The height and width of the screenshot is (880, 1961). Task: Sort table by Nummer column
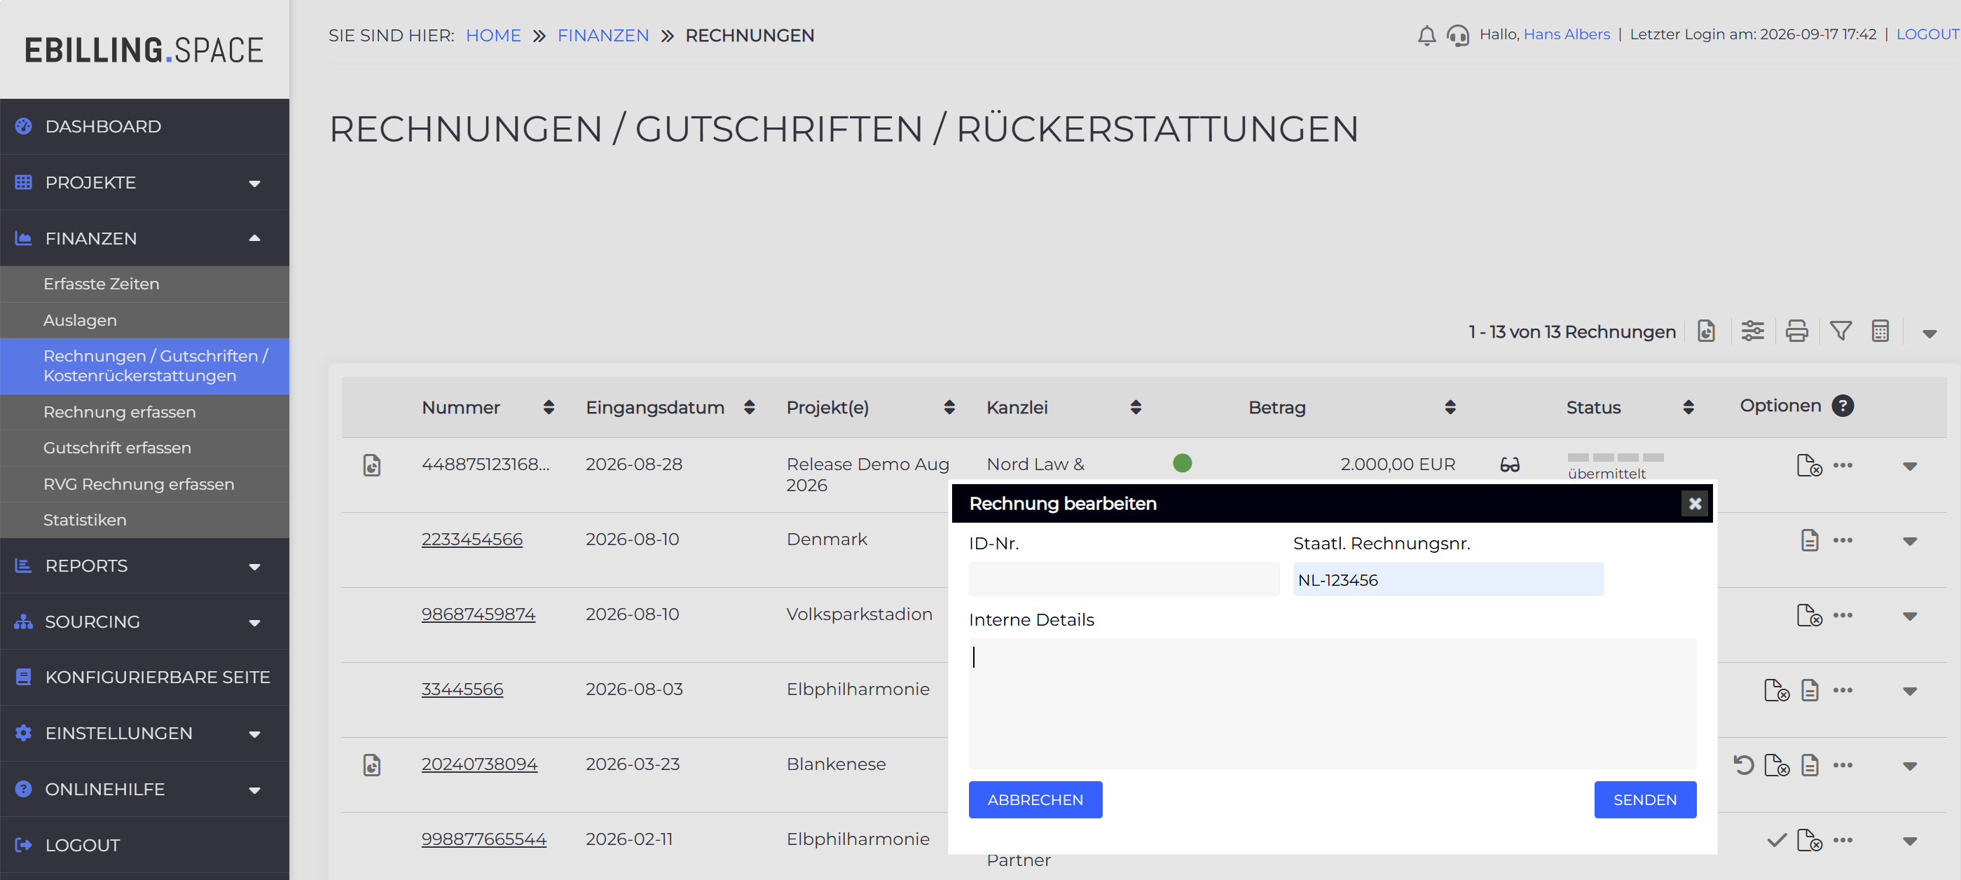point(548,407)
